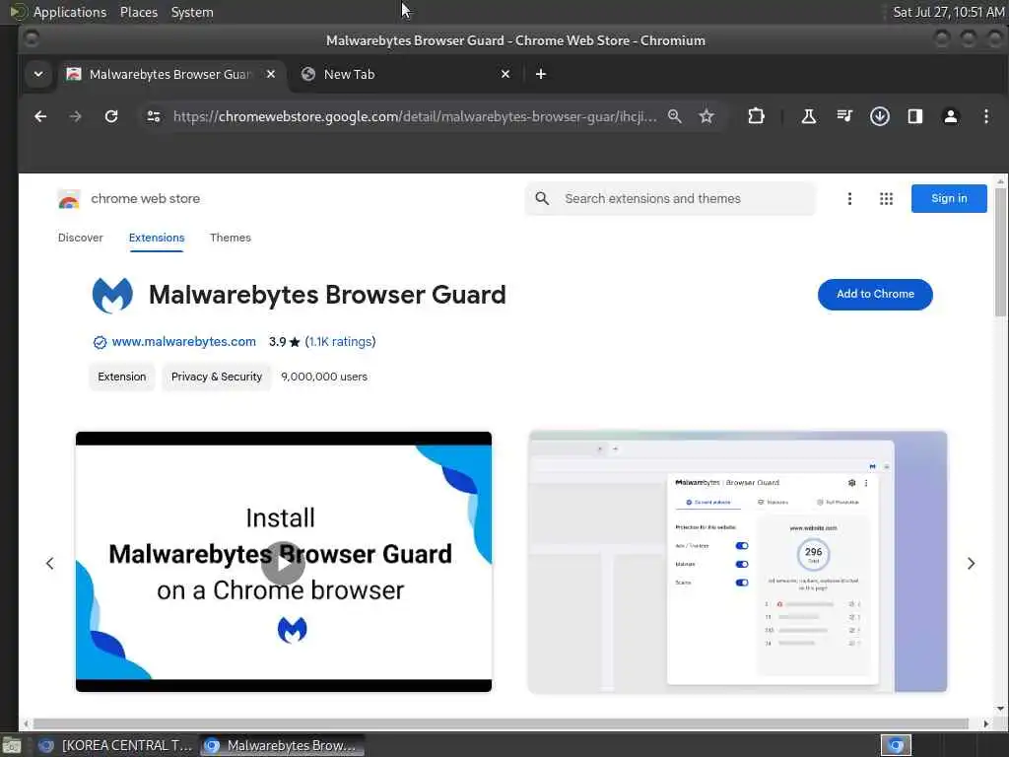The height and width of the screenshot is (757, 1009).
Task: Open a new tab with plus
Action: (x=541, y=74)
